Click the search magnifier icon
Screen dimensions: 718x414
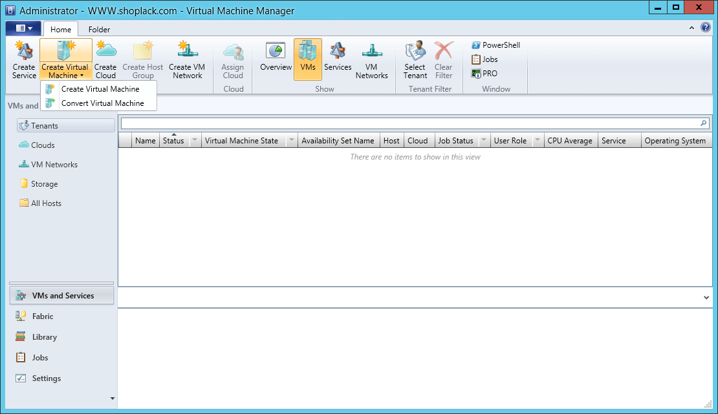tap(704, 123)
